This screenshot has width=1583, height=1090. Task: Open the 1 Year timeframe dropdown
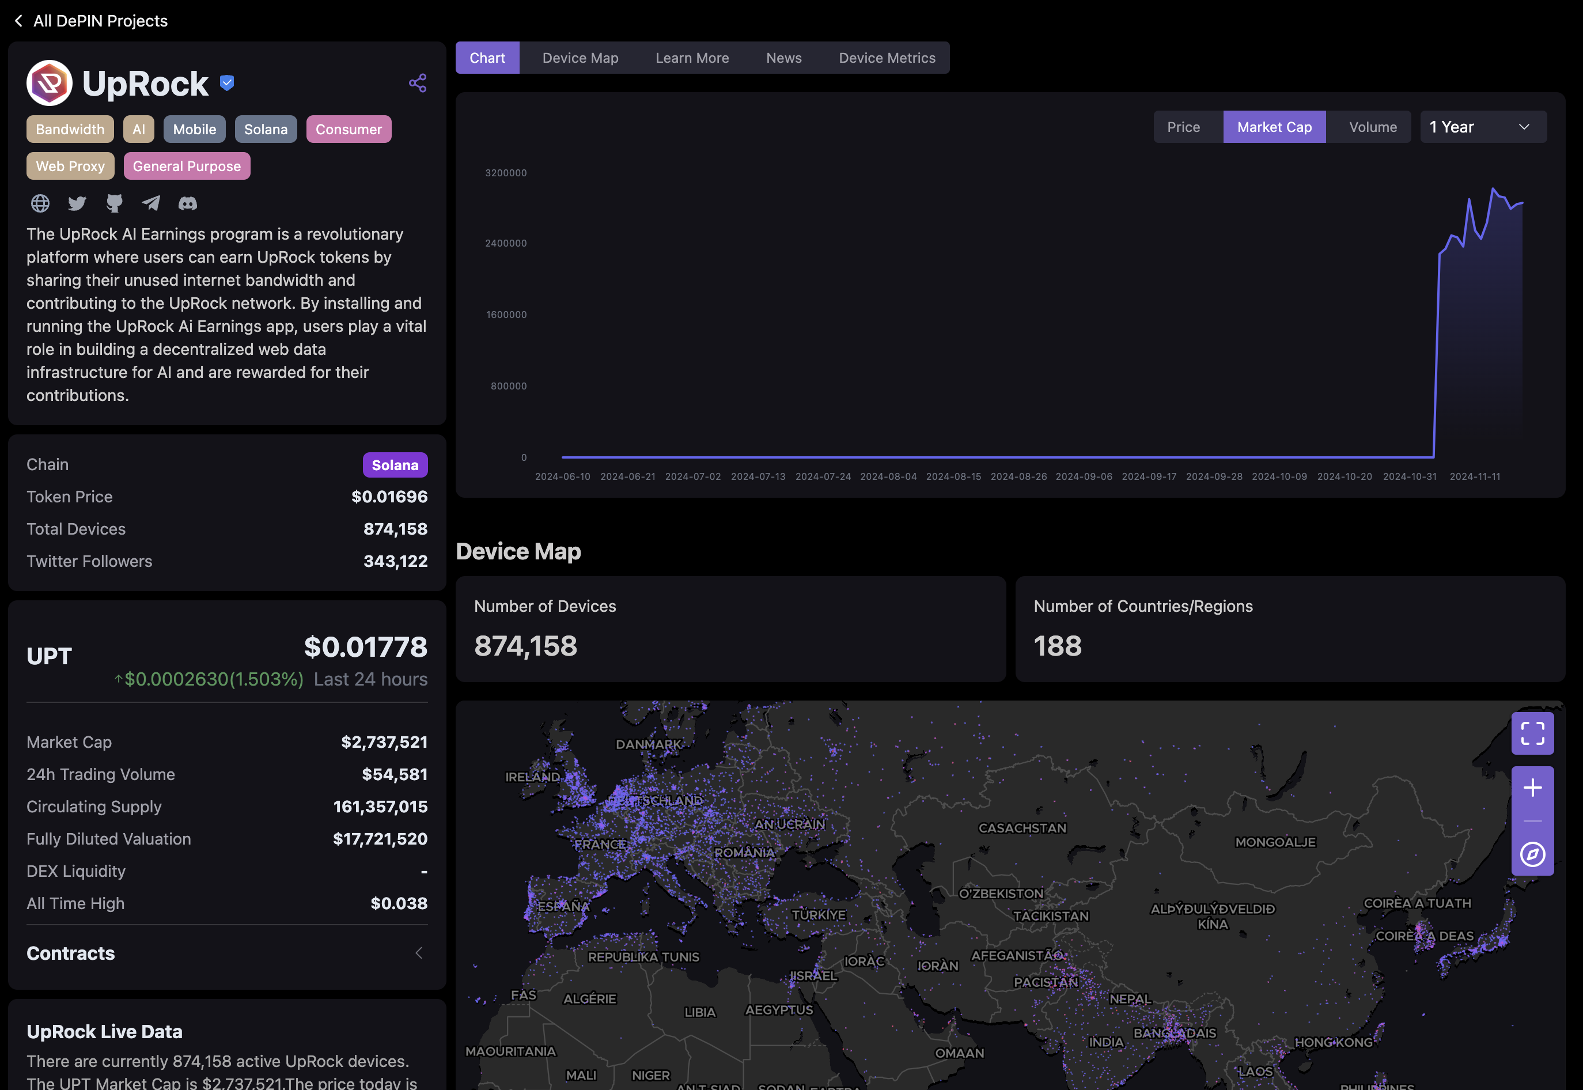click(1483, 127)
